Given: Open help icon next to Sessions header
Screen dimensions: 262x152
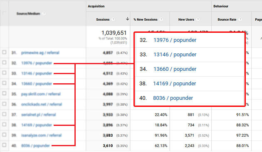Looking at the screenshot, I should click(113, 19).
